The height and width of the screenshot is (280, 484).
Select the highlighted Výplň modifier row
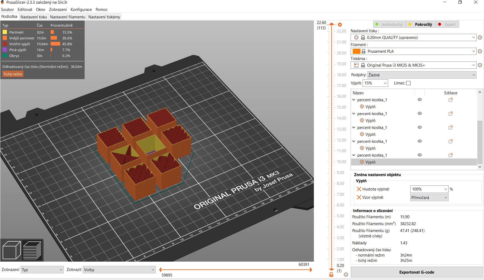tap(414, 162)
